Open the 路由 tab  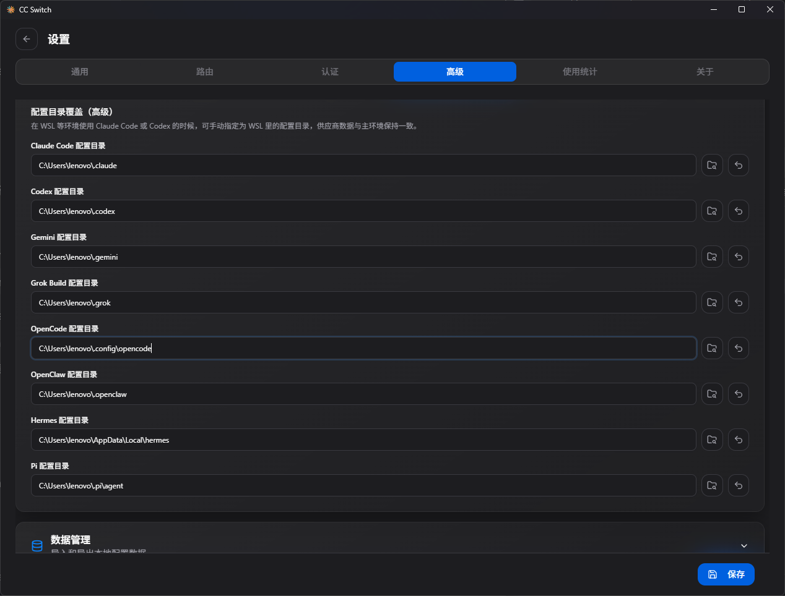coord(205,72)
